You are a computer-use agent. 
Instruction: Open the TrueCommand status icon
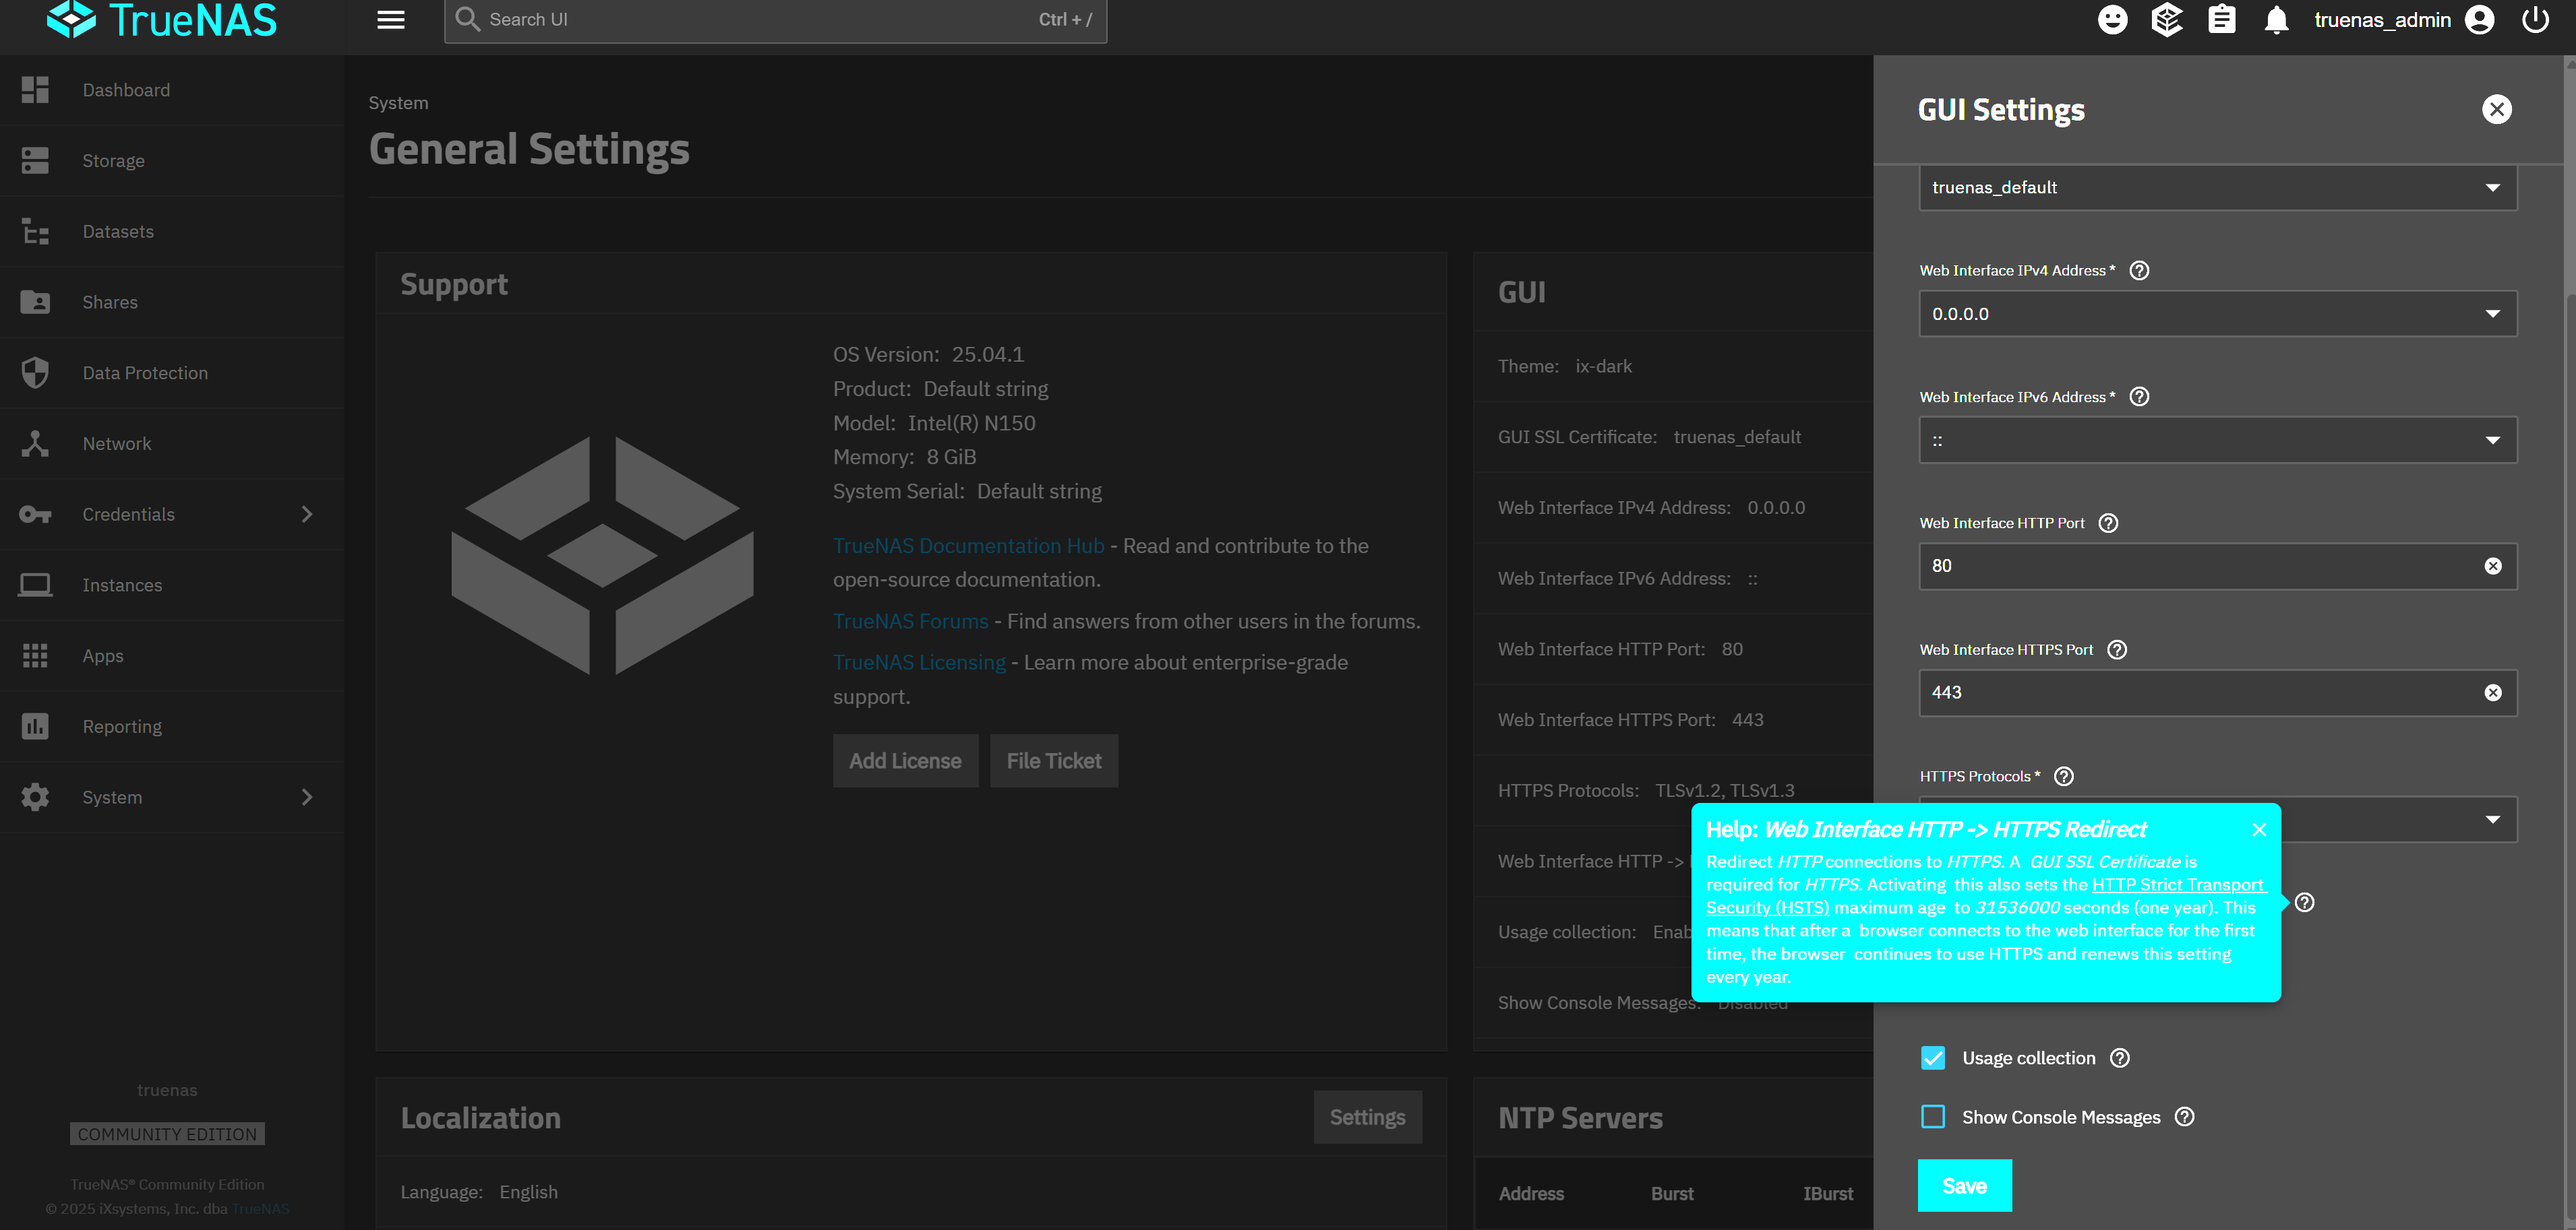pyautogui.click(x=2166, y=20)
